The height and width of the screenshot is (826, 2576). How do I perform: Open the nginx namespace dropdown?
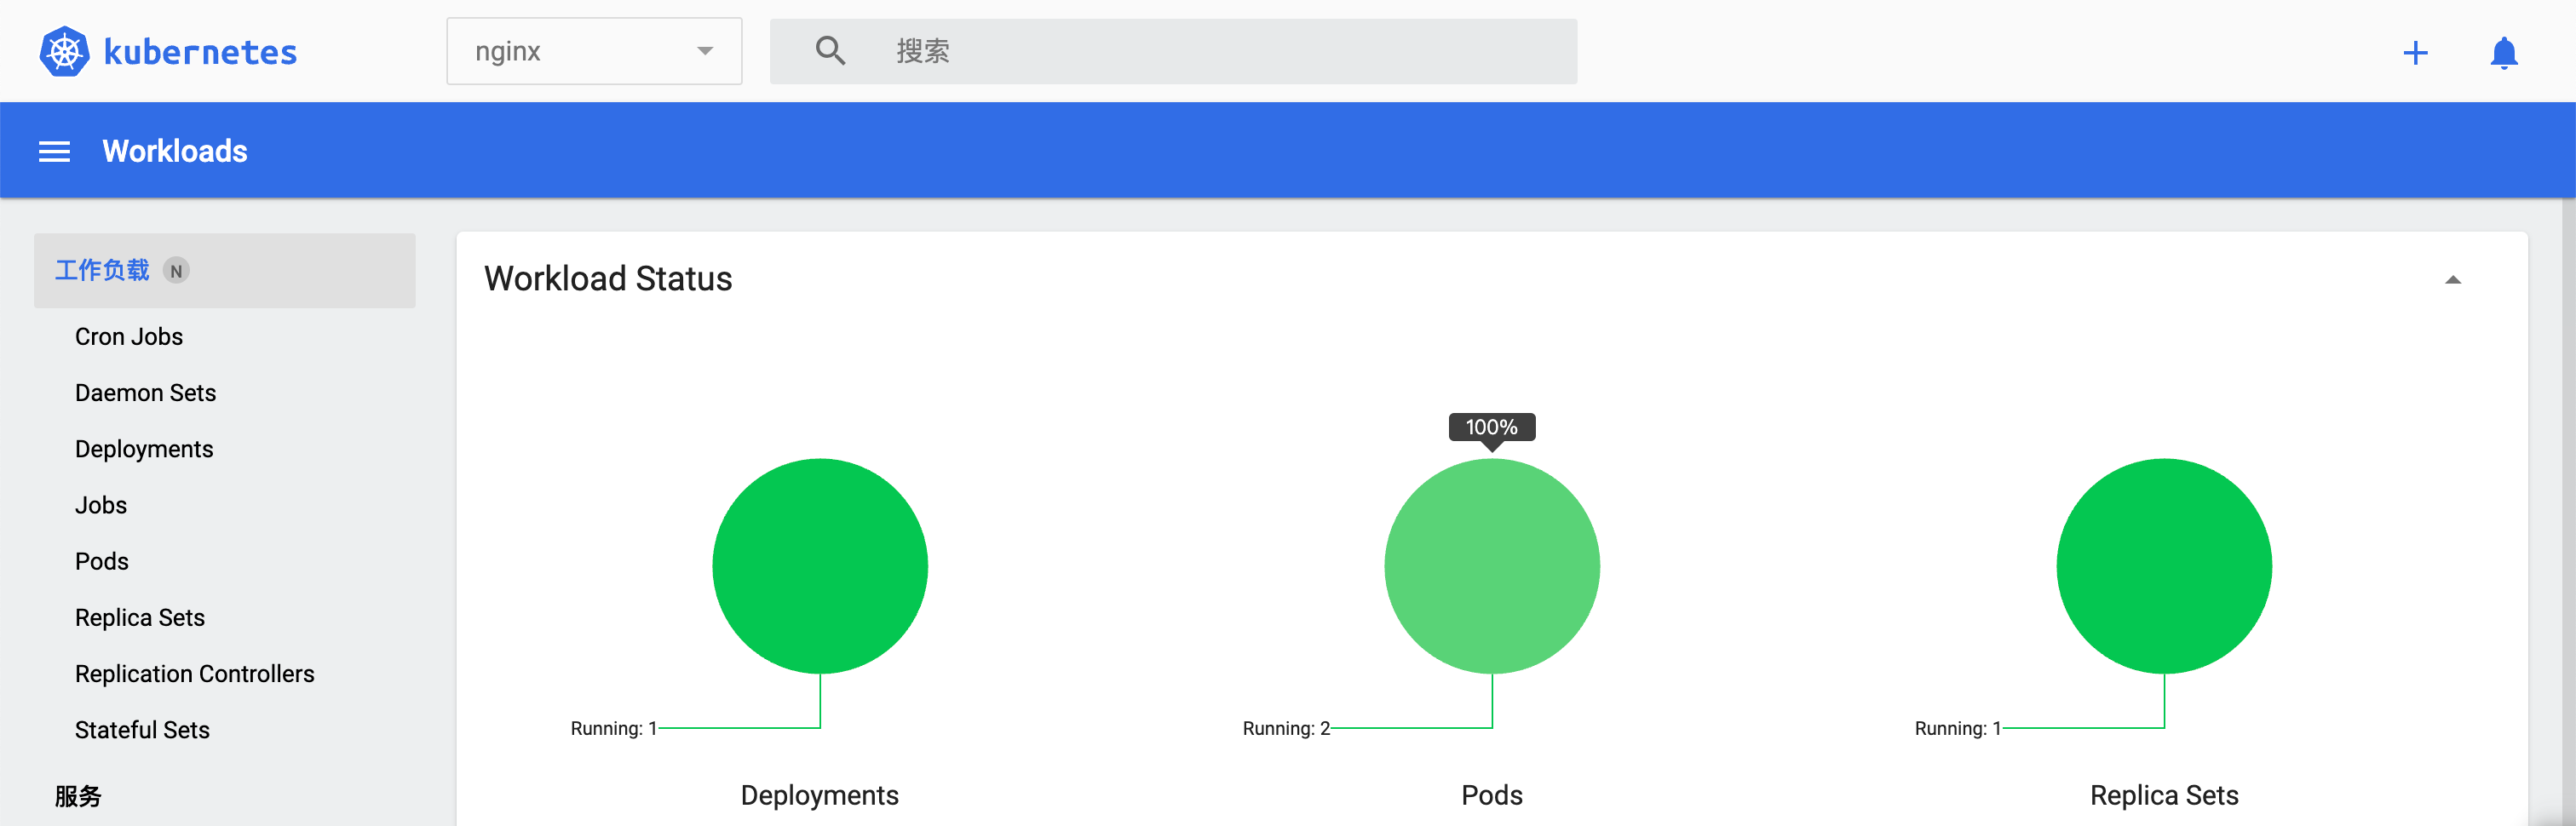[x=594, y=51]
